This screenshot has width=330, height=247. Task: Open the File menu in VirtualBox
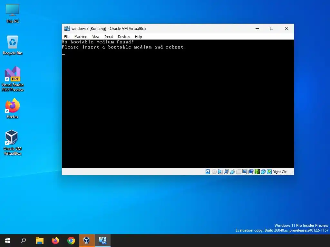click(x=67, y=37)
